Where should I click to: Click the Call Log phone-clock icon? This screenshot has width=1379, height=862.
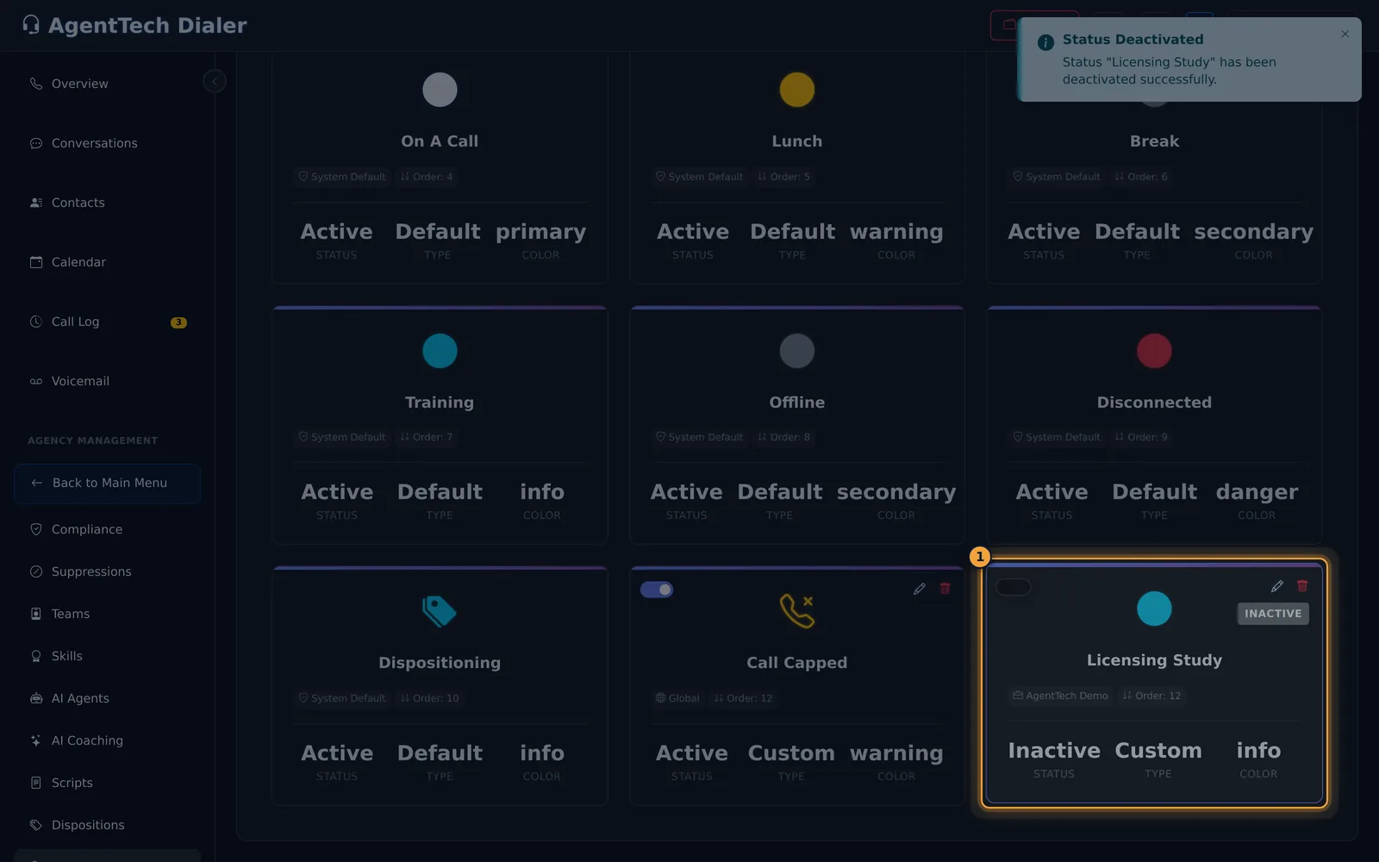pyautogui.click(x=36, y=322)
